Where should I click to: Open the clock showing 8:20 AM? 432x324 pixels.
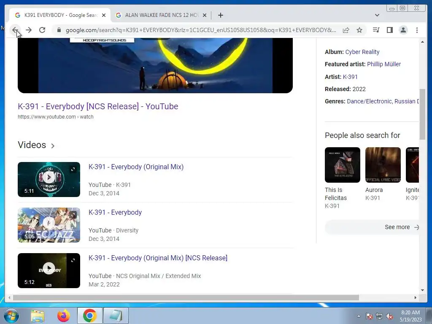[x=410, y=316]
